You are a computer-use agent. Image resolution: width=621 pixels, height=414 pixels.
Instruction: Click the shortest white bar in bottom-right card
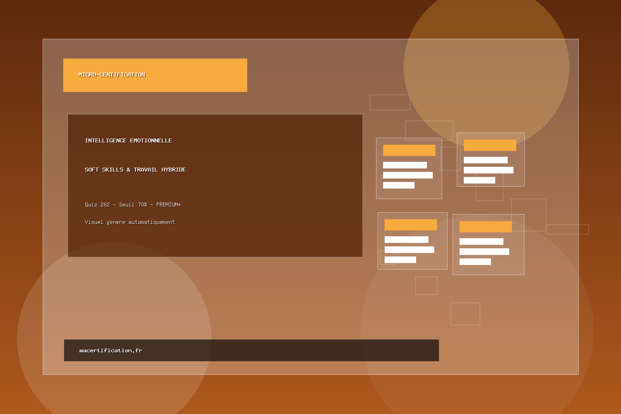coord(475,262)
